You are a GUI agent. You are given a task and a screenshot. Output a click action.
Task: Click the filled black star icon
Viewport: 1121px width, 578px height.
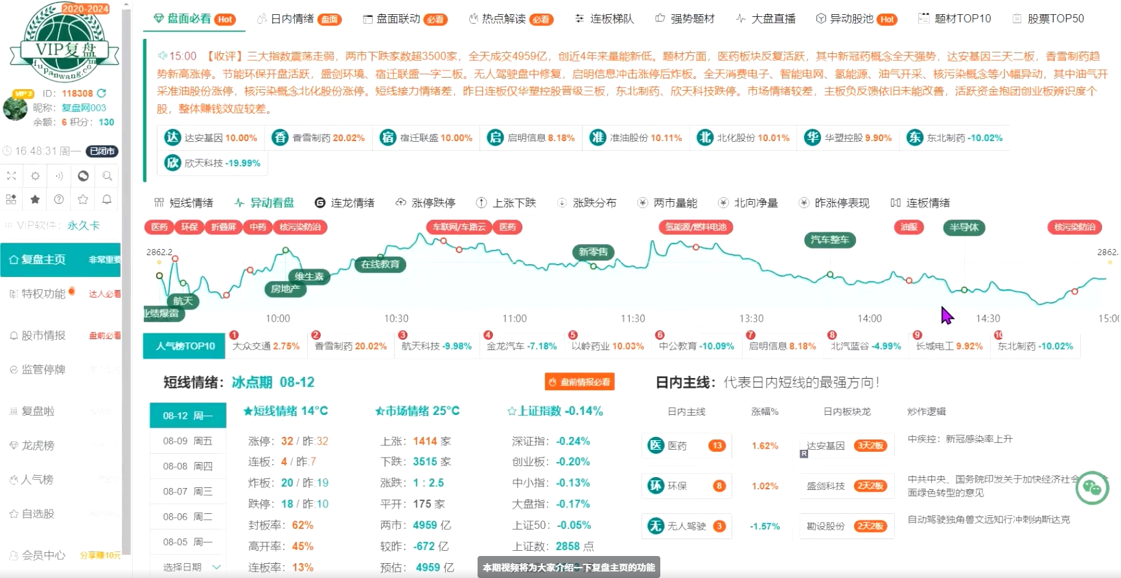pos(36,199)
